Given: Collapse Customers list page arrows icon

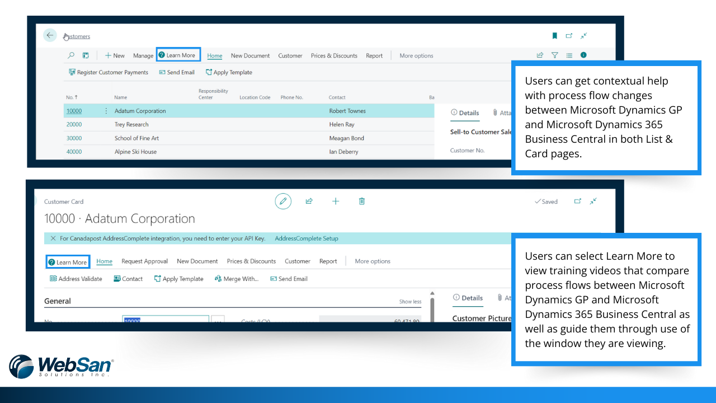Looking at the screenshot, I should (583, 36).
